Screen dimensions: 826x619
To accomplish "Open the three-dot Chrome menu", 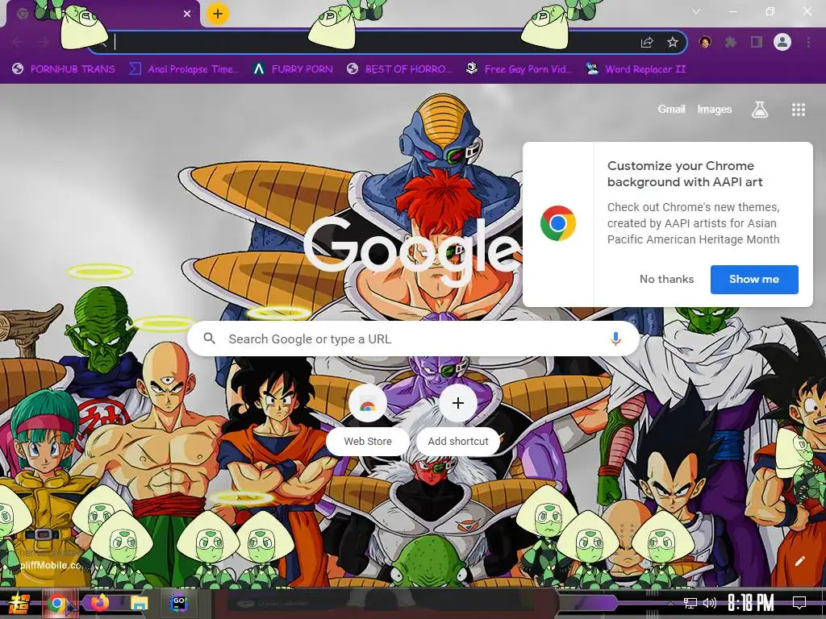I will coord(808,42).
